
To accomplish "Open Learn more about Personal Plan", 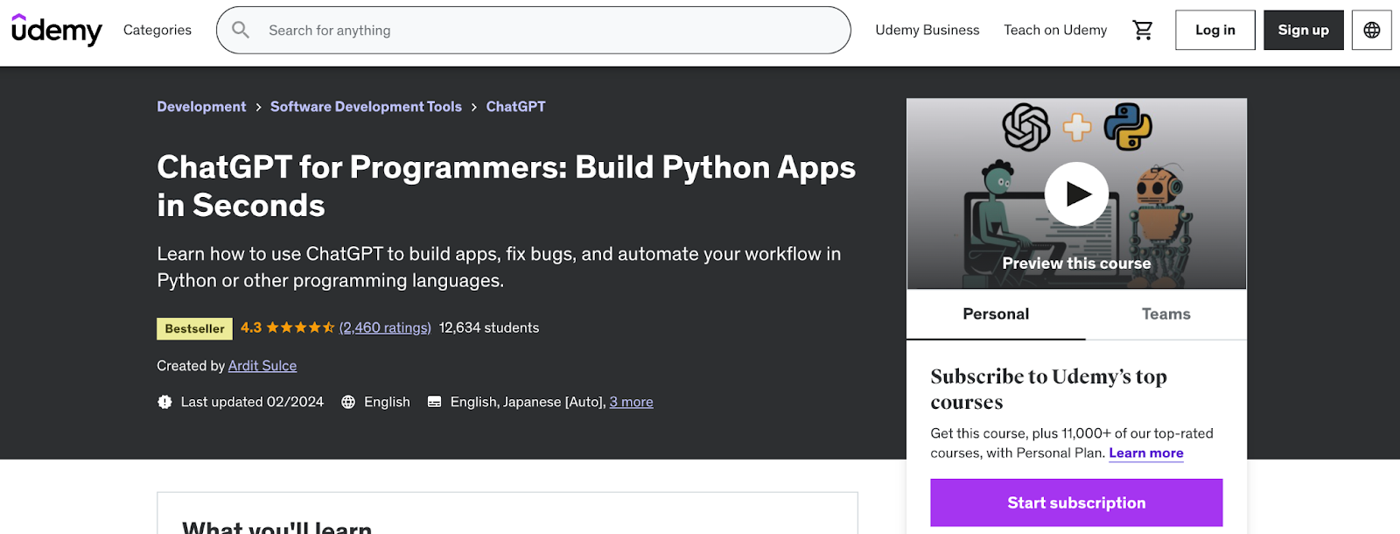I will 1146,453.
